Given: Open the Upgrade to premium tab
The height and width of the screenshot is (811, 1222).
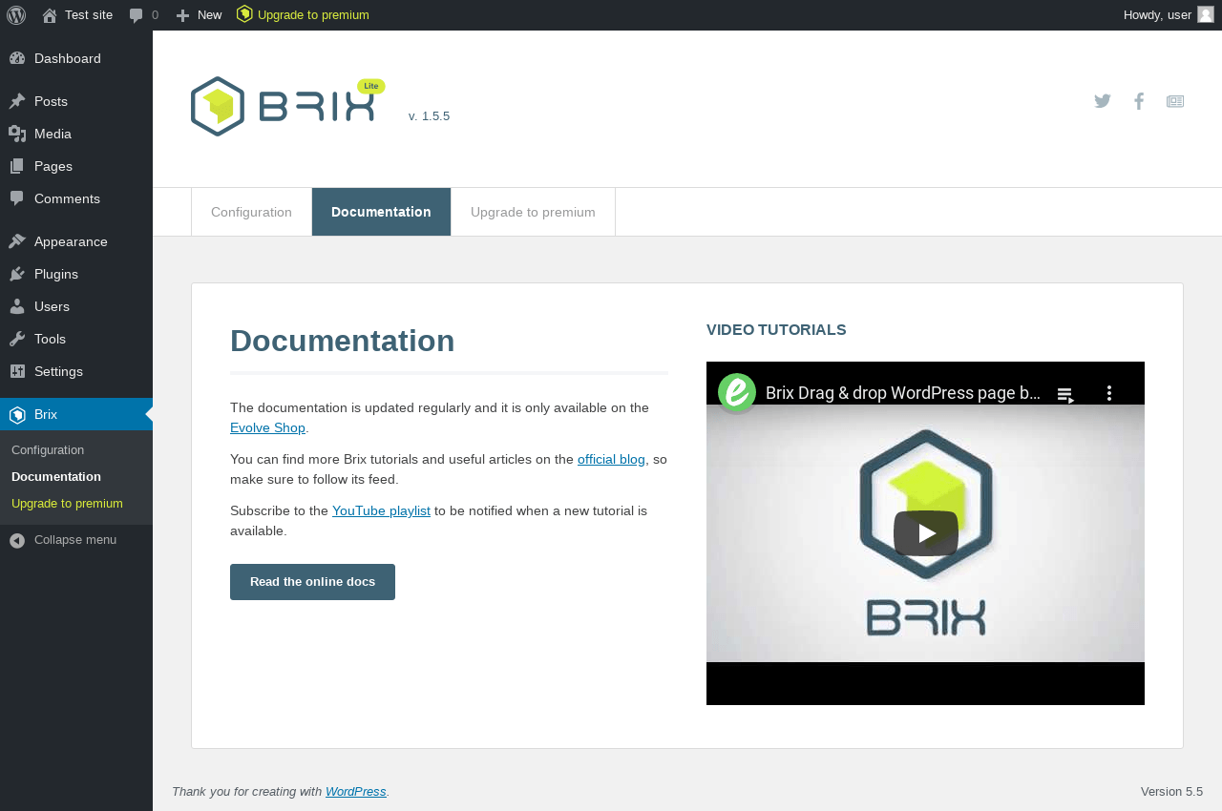Looking at the screenshot, I should 533,212.
